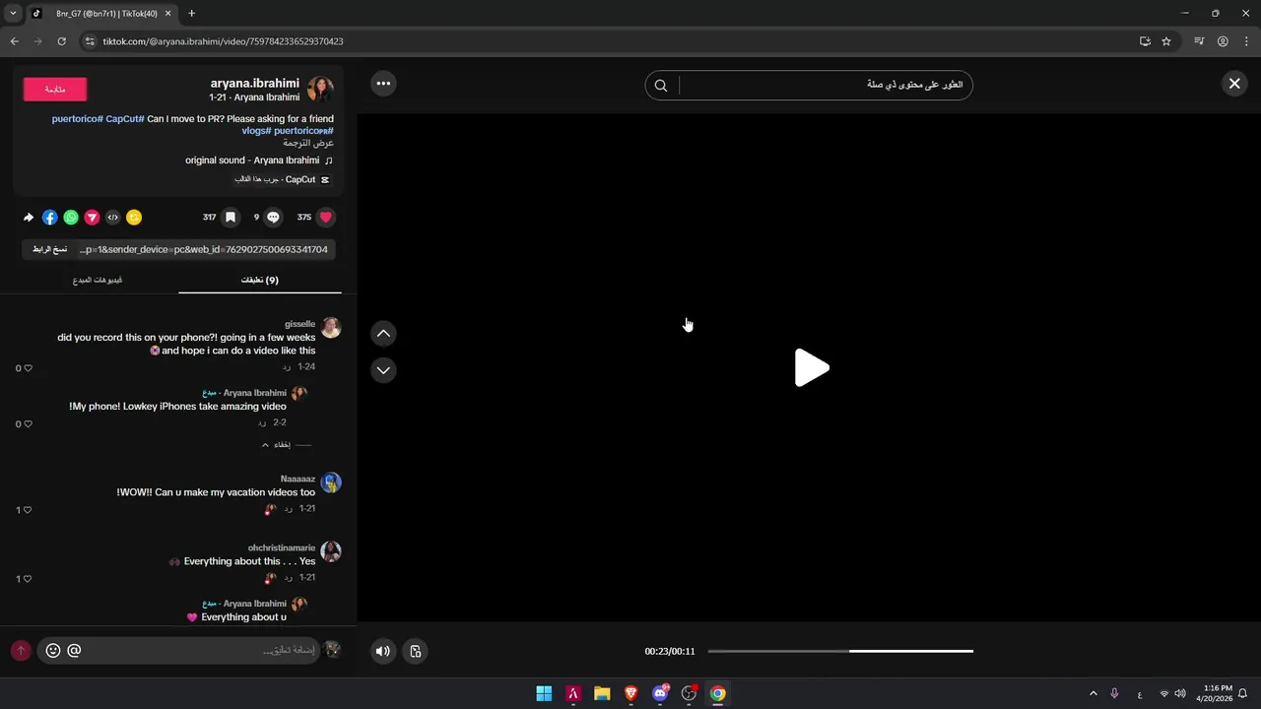Like ohchristinamarie's comment

point(28,579)
